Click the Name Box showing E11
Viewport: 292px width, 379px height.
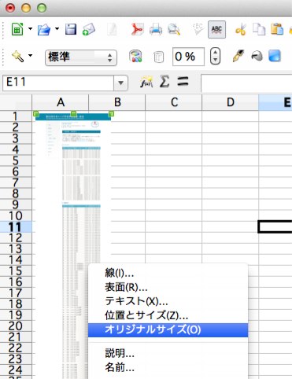58,83
